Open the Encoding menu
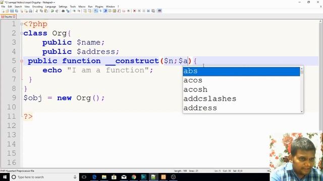This screenshot has height=181, width=323. (x=37, y=7)
